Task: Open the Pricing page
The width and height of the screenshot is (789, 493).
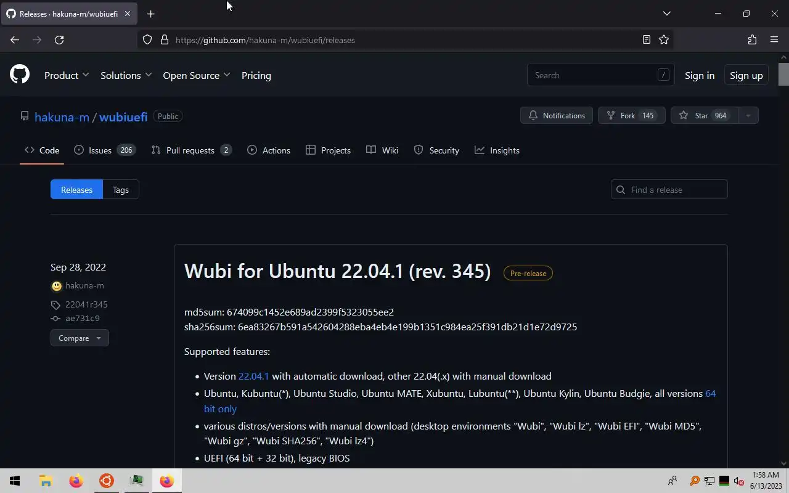Action: click(x=256, y=75)
